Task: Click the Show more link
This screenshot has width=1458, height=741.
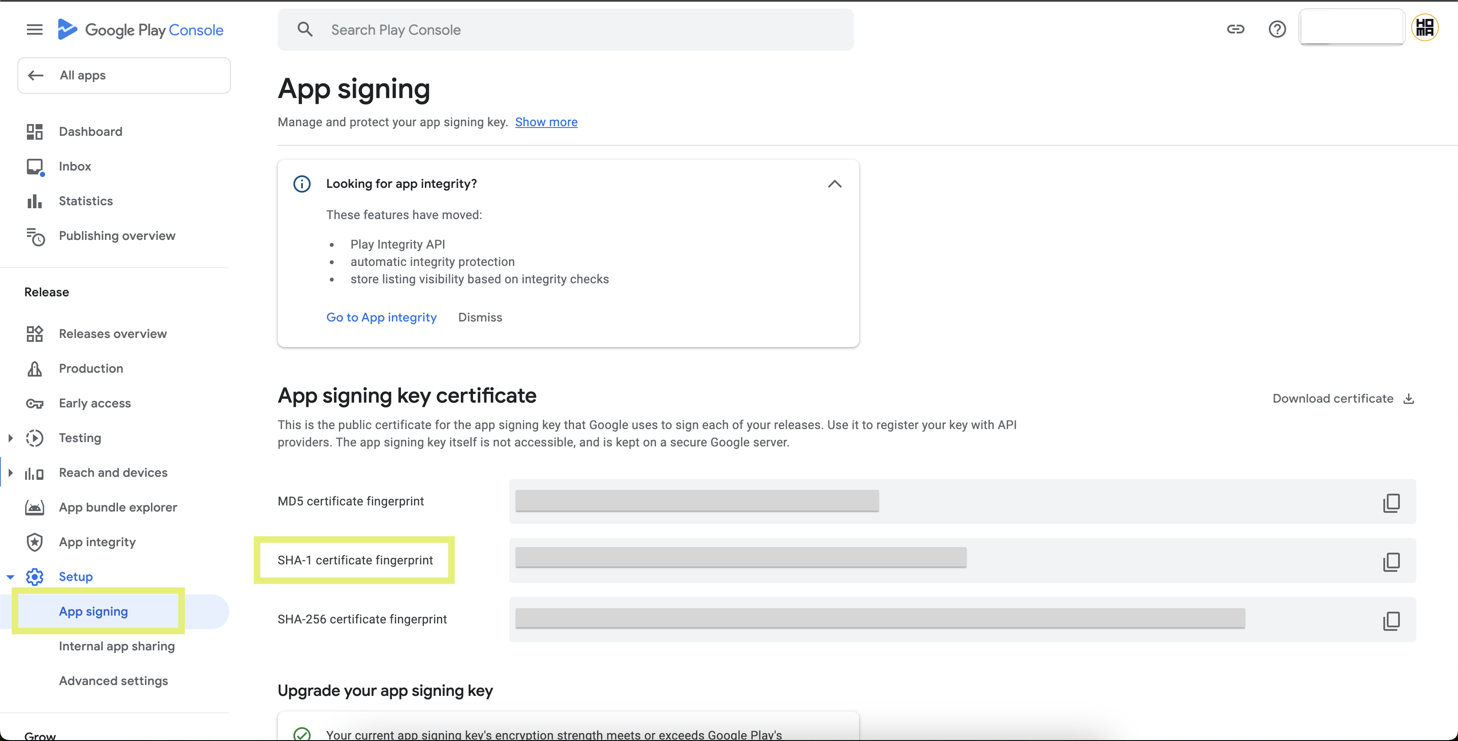Action: coord(545,122)
